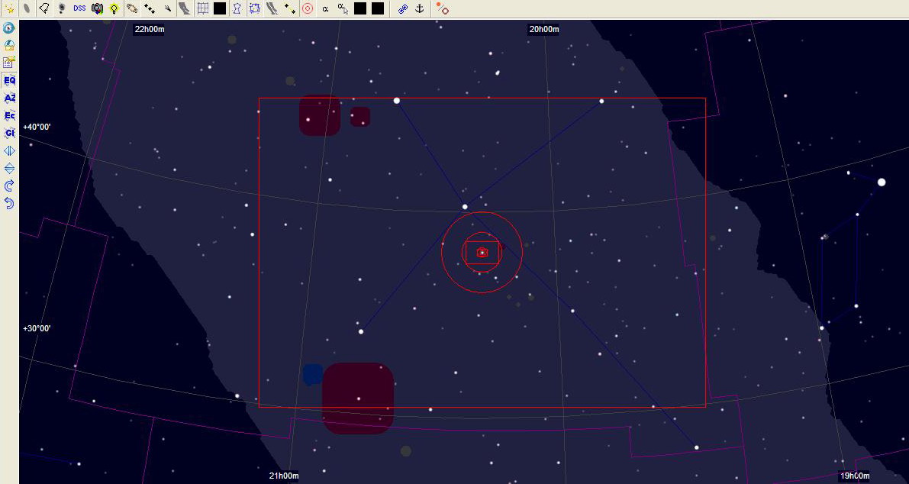Click the 22h00m right ascension label

point(149,30)
